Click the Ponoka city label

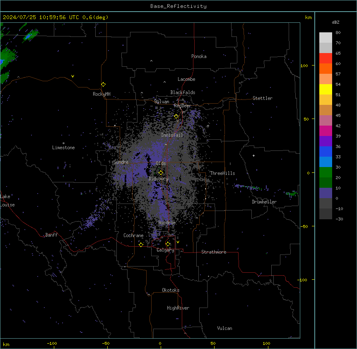199,56
